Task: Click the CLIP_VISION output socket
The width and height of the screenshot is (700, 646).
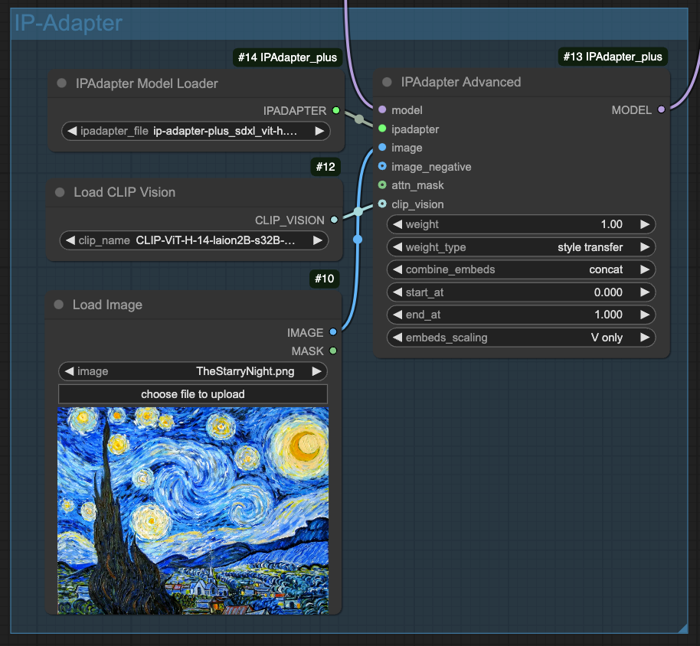Action: (x=334, y=220)
